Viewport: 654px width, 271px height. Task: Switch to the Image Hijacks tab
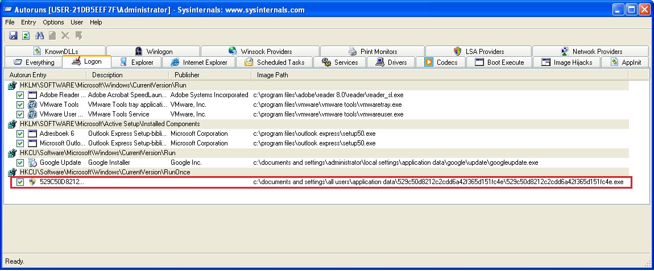click(x=566, y=62)
